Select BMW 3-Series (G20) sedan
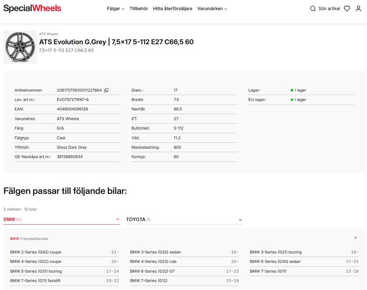 [x=184, y=252]
